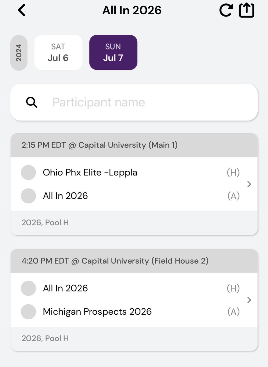Screen dimensions: 268x367
Task: Open the share export icon
Action: (247, 10)
